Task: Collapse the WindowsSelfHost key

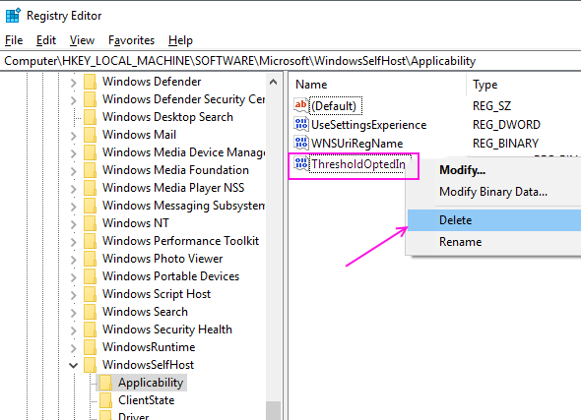Action: 74,366
